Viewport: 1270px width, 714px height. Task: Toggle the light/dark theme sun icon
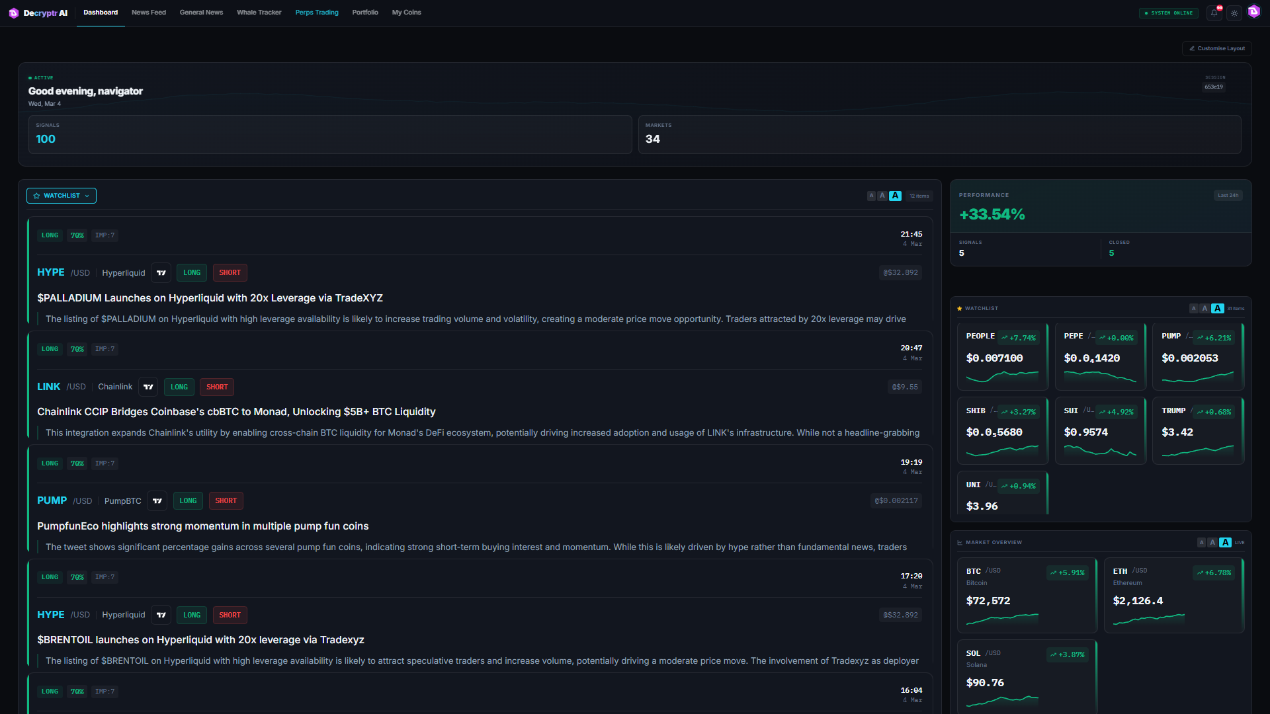point(1234,13)
